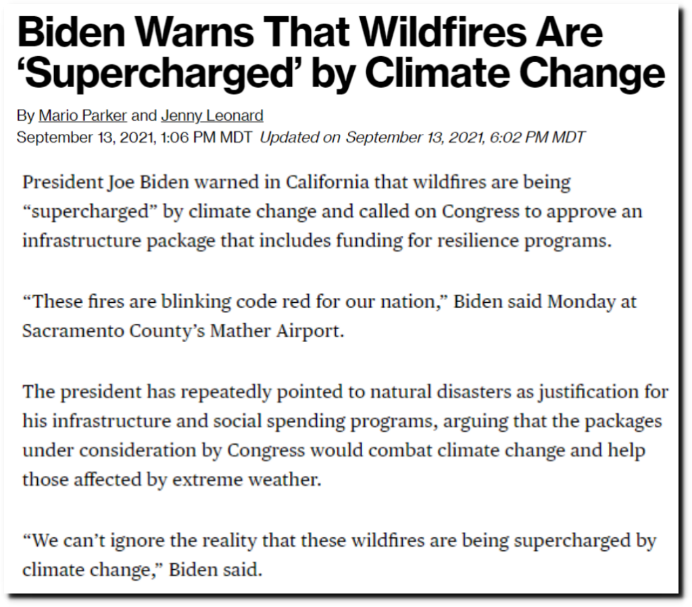The width and height of the screenshot is (692, 607).
Task: Click the quote 'We can't ignore the reality'
Action: pos(339,541)
